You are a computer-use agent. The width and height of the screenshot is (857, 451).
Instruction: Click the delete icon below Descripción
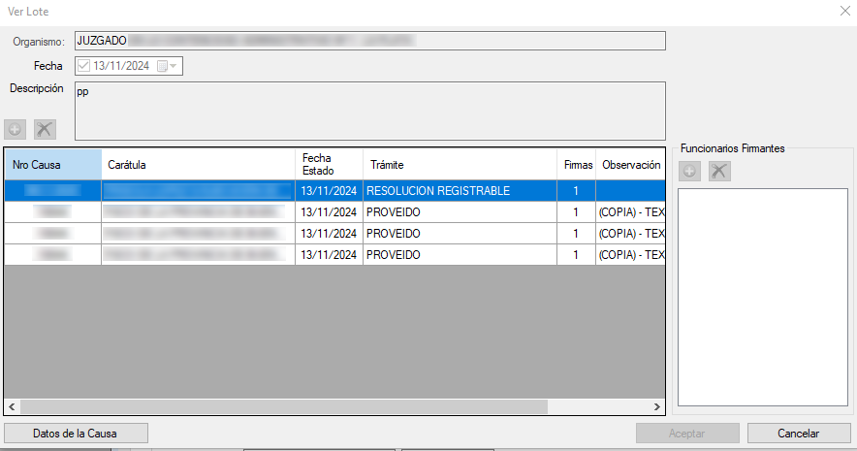[45, 129]
